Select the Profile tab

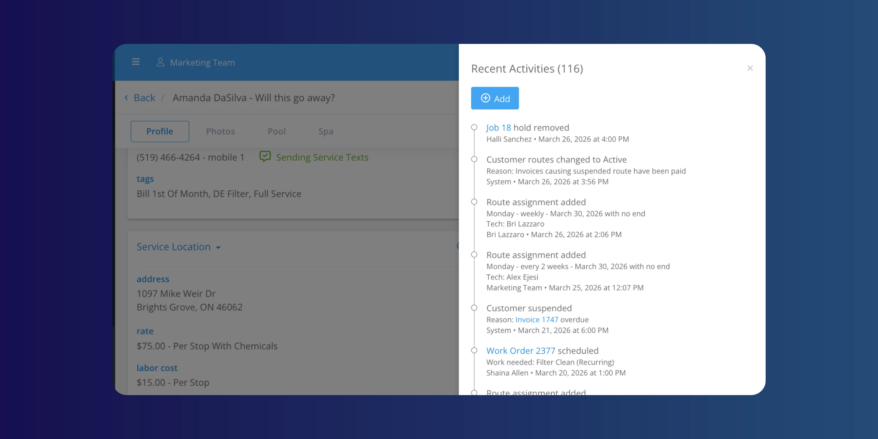[x=160, y=131]
